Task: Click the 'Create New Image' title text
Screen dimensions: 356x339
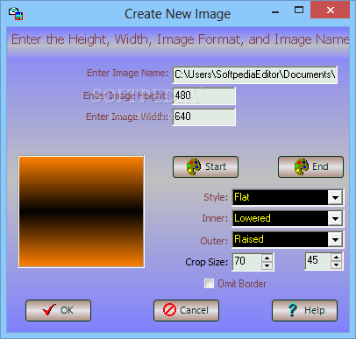Action: (x=178, y=14)
